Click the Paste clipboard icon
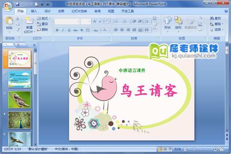Image resolution: width=231 pixels, height=154 pixels. tap(9, 21)
